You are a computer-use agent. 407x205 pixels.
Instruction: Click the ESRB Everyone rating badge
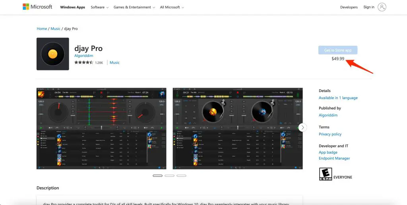click(x=326, y=174)
